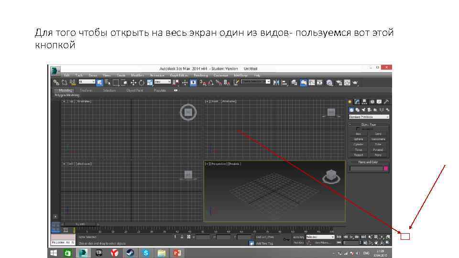Select the Shapes category icon
Screen dimensions: 459x258
(358, 110)
